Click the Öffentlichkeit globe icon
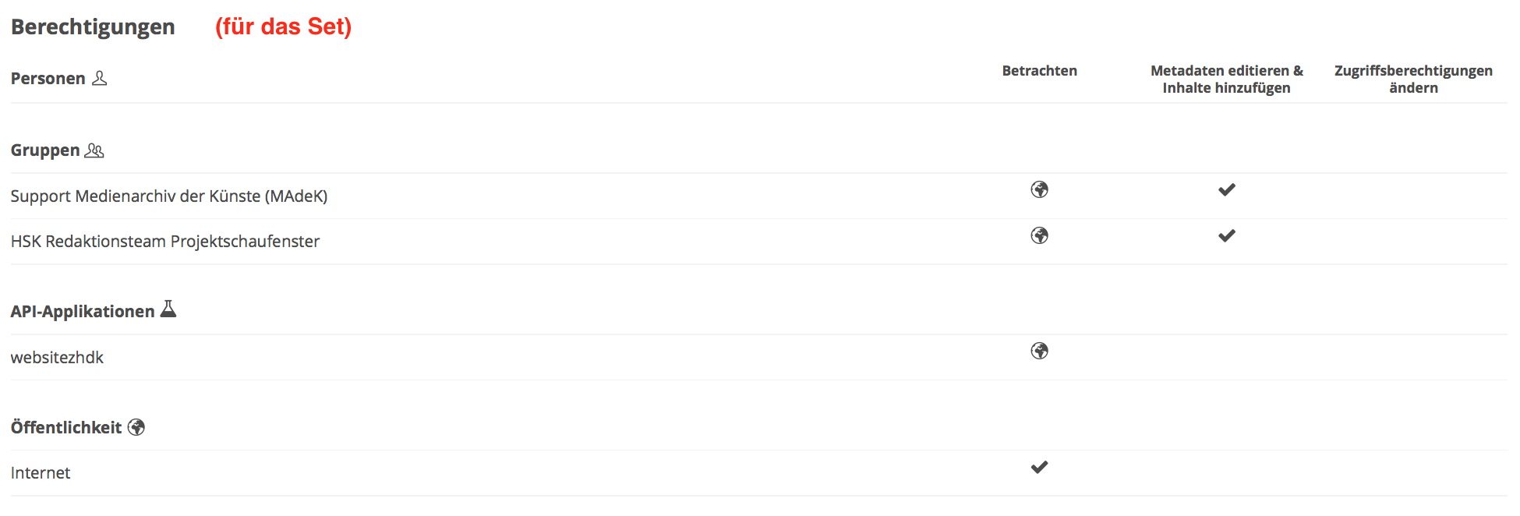 click(136, 427)
